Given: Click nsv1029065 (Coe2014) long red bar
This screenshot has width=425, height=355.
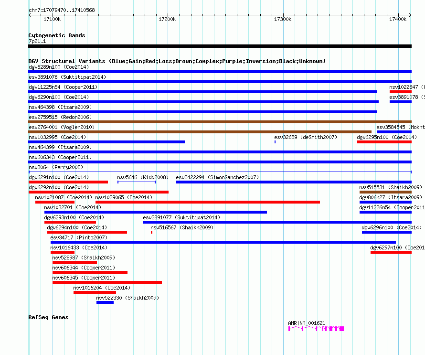Looking at the screenshot, I should [208, 202].
